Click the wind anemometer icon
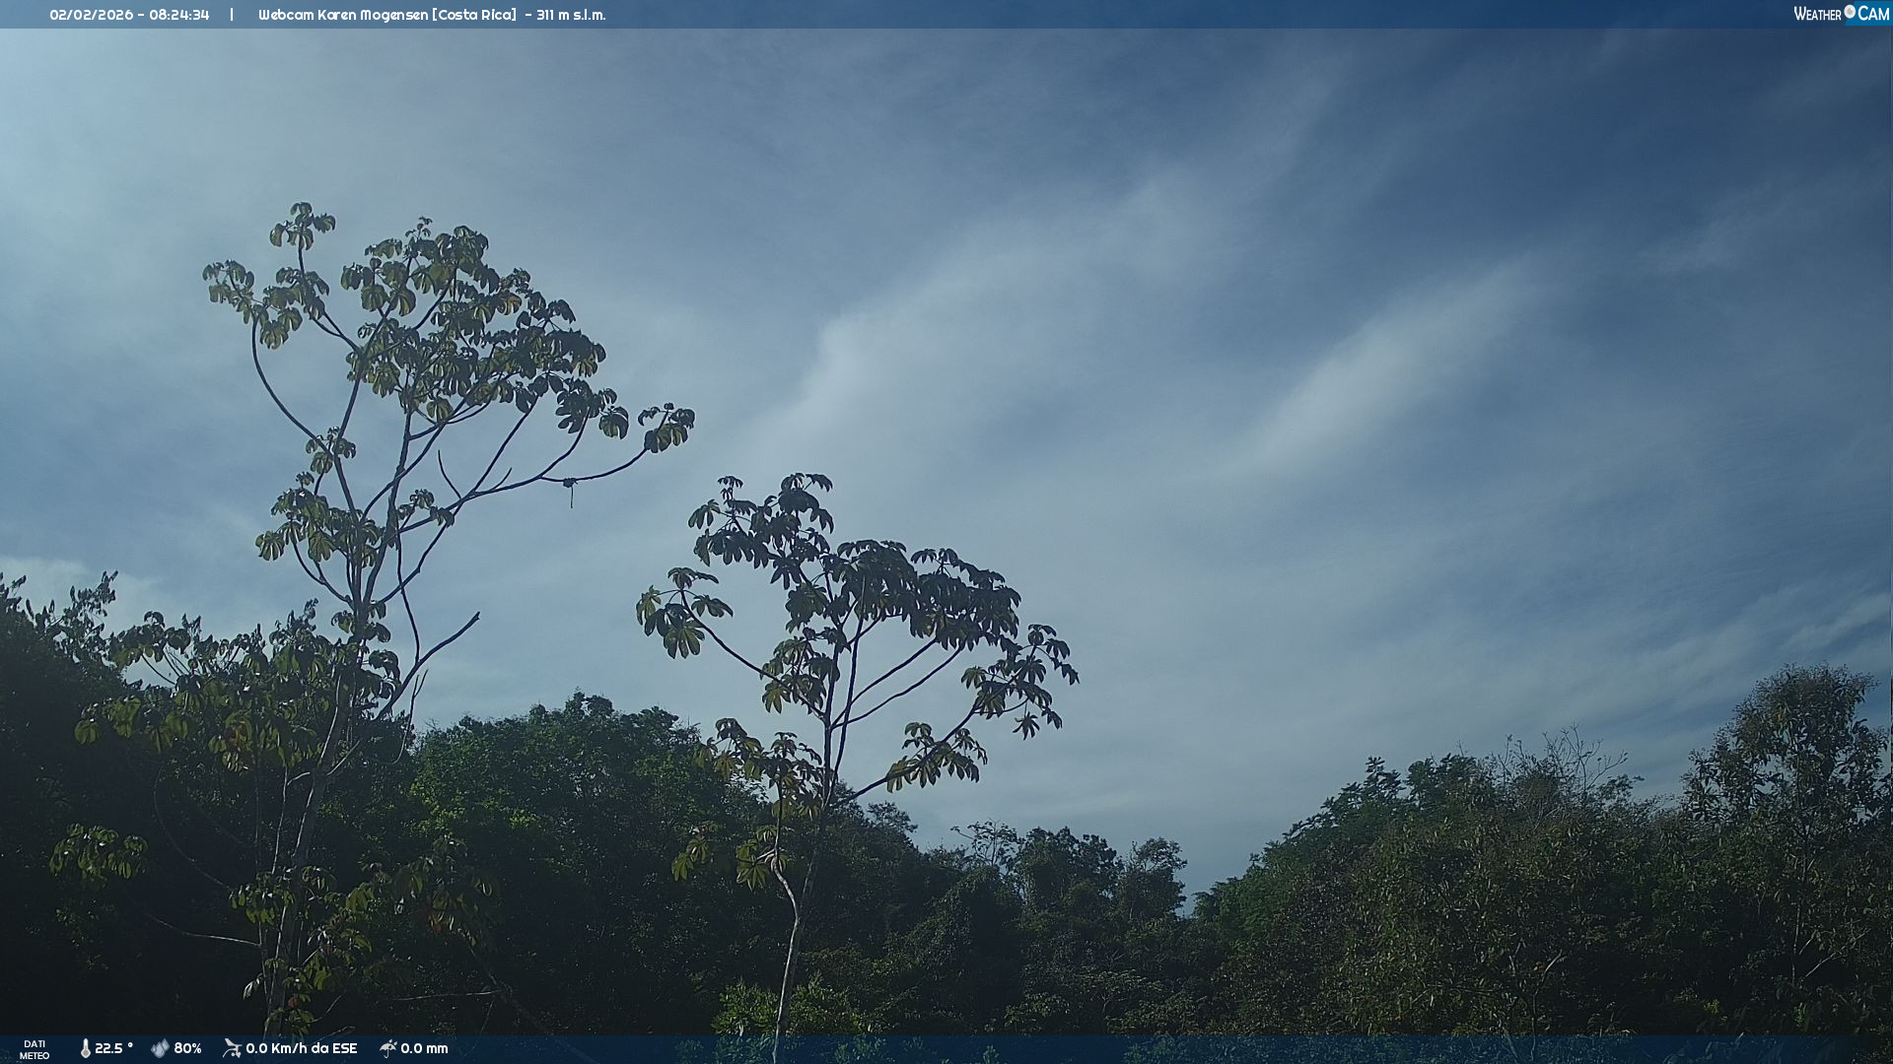Screen dimensions: 1893x1064 click(x=232, y=1048)
